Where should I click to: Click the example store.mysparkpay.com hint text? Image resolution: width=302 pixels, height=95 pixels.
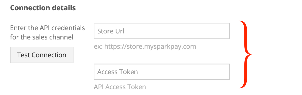click(x=145, y=46)
